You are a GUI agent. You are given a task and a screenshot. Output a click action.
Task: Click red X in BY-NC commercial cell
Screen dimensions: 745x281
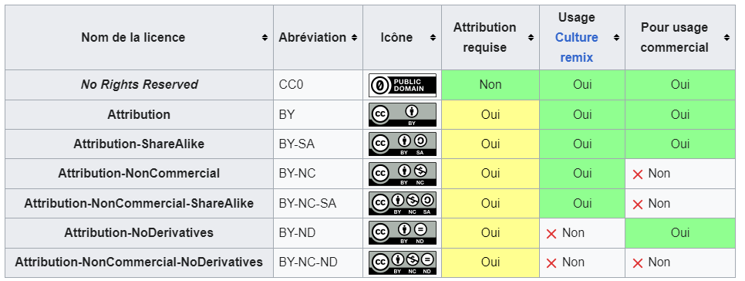pyautogui.click(x=638, y=174)
